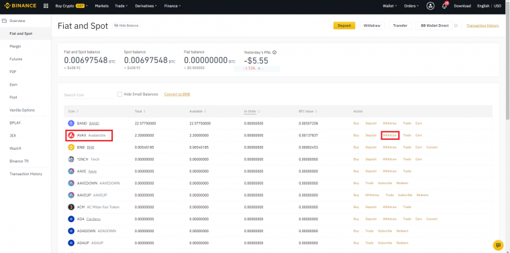510x253 pixels.
Task: Click the Transfer button
Action: (x=400, y=25)
